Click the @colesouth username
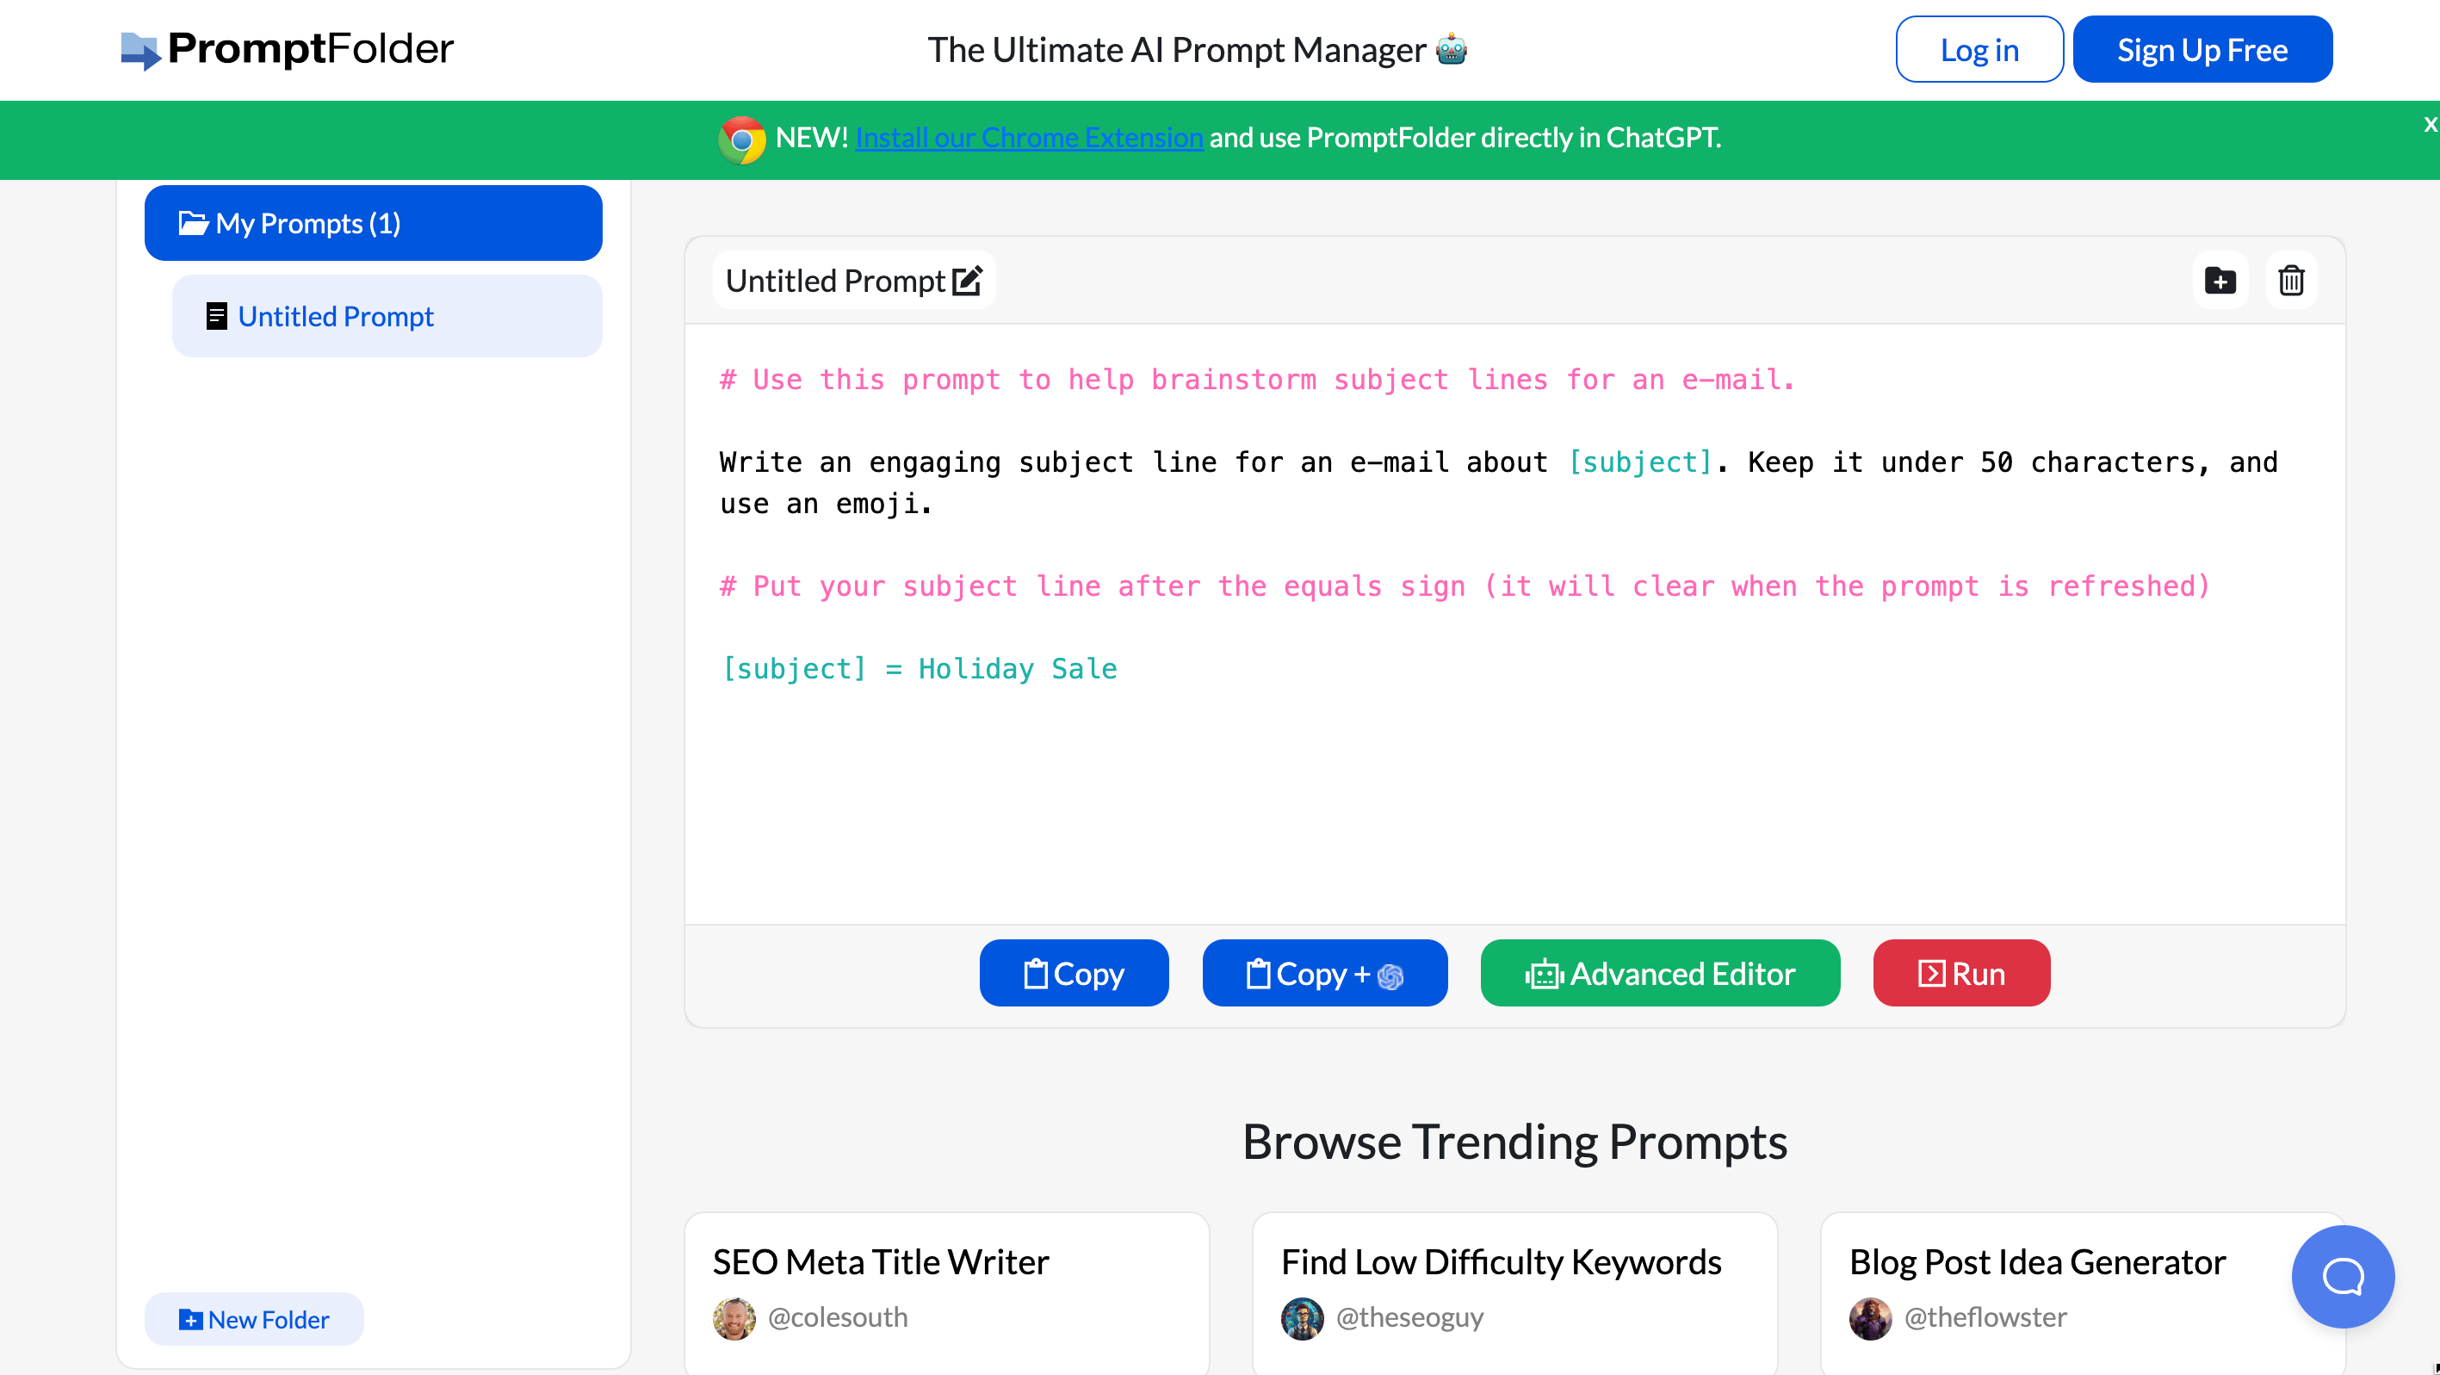Screen dimensions: 2440x1375 pyautogui.click(x=838, y=1318)
